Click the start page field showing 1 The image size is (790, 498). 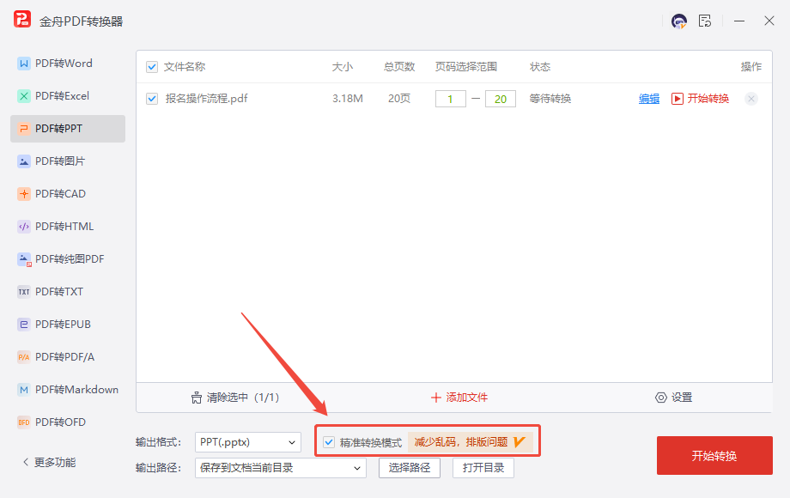pyautogui.click(x=451, y=99)
